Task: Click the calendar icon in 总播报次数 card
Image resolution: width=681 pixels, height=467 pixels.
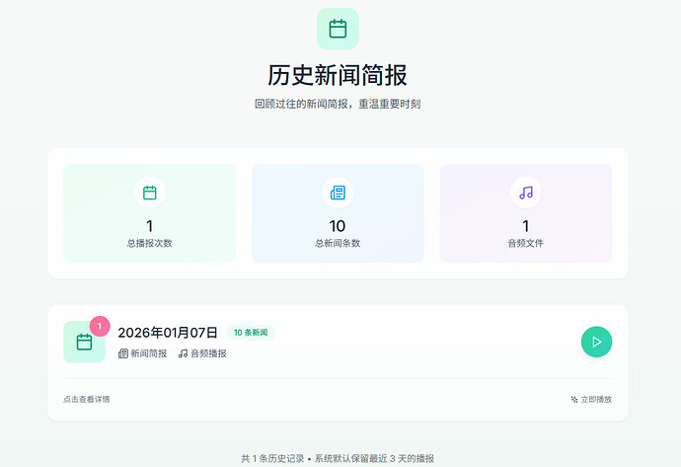Action: [x=150, y=193]
